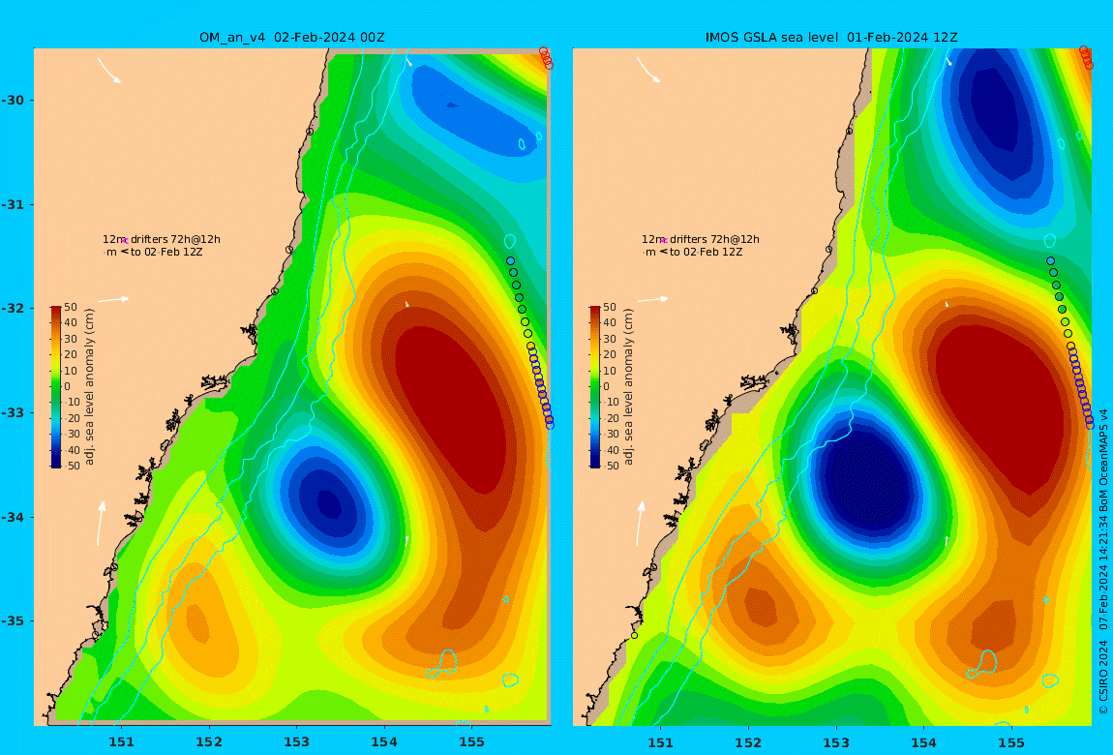Click the 151 longitude label under the right map
1113x755 pixels.
(661, 742)
